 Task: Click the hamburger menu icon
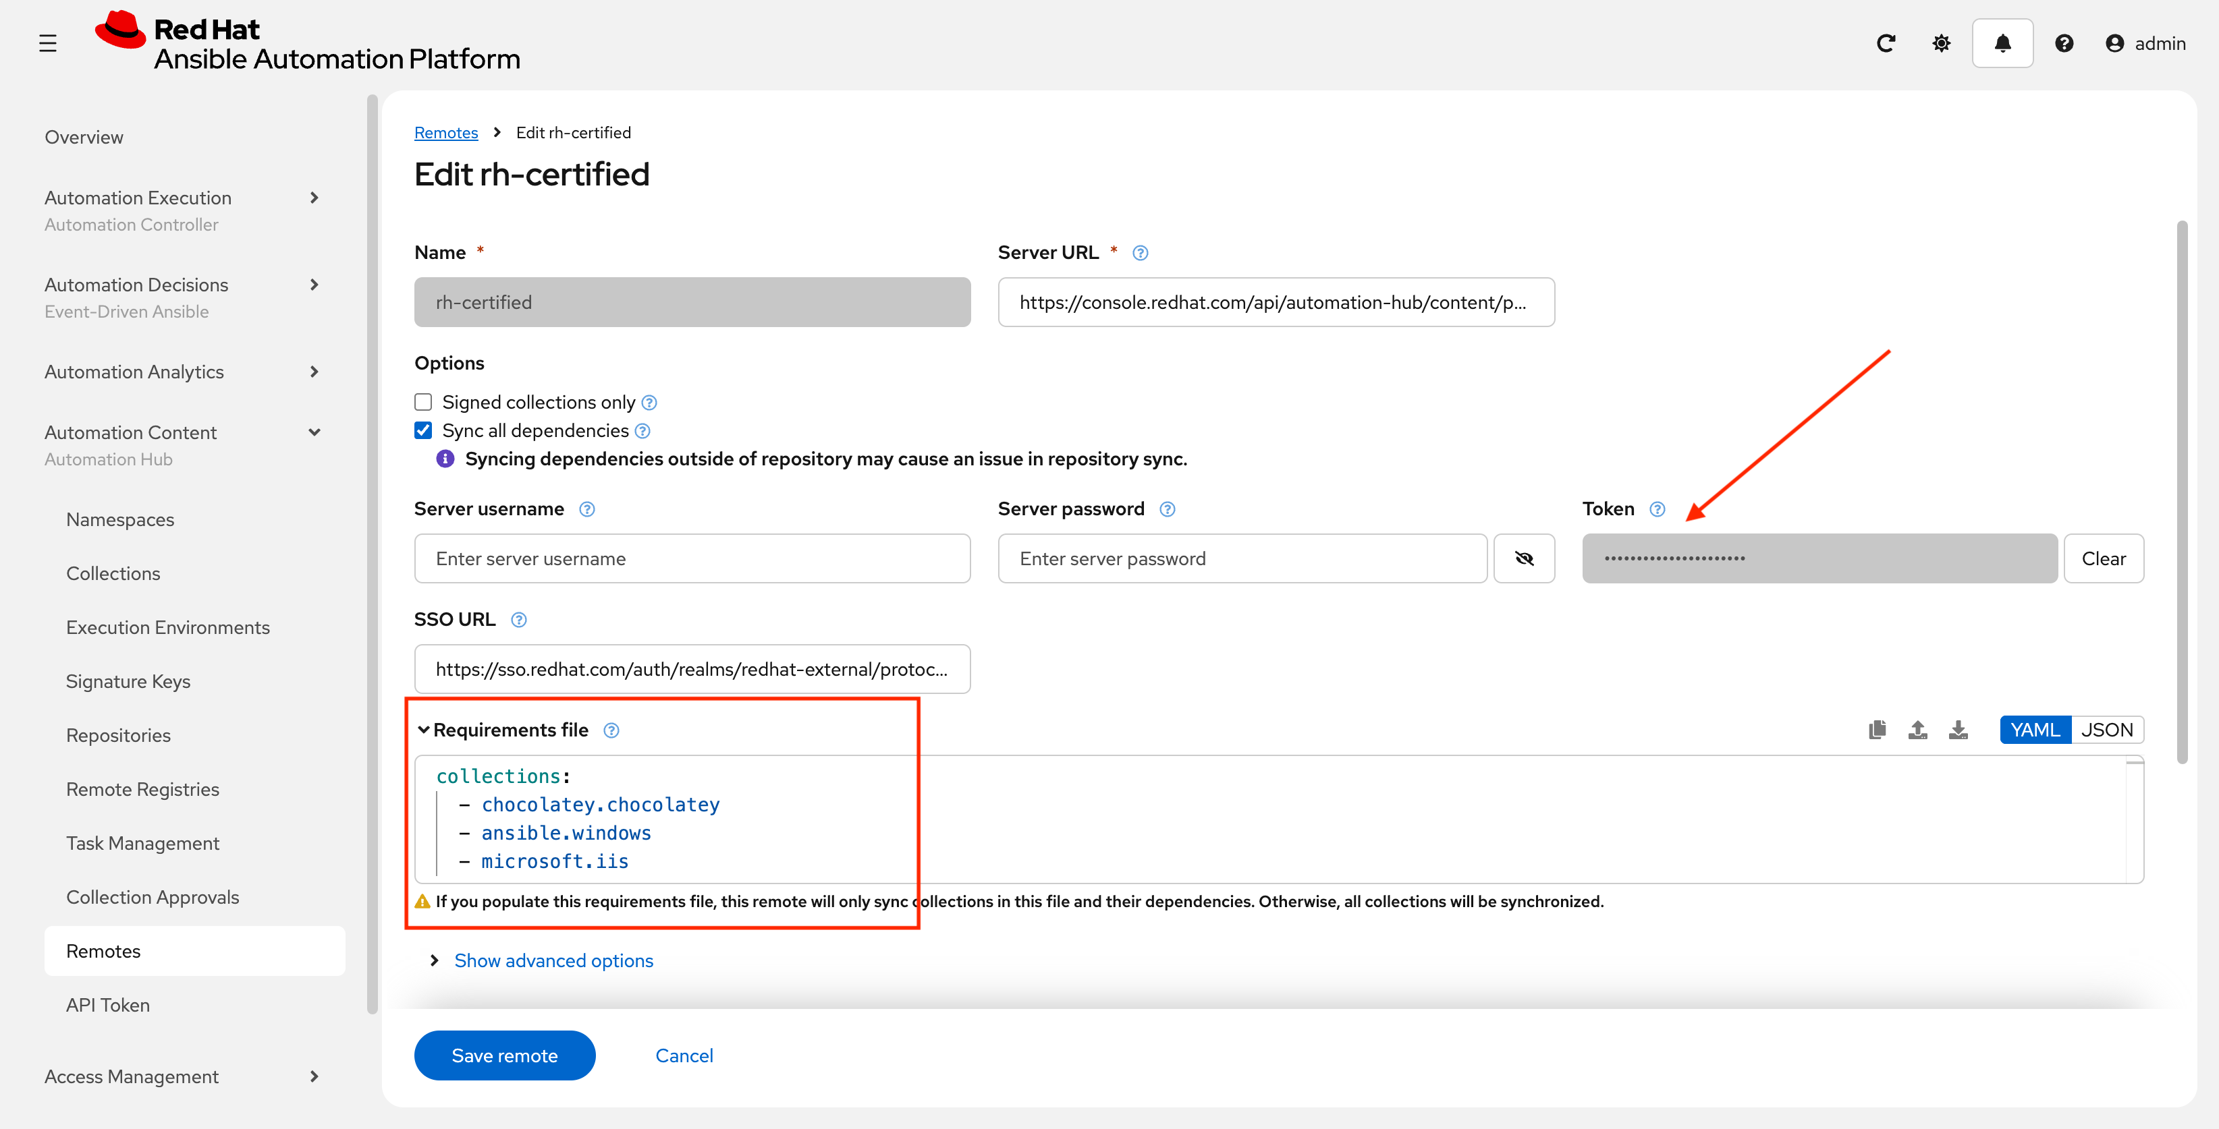point(47,43)
